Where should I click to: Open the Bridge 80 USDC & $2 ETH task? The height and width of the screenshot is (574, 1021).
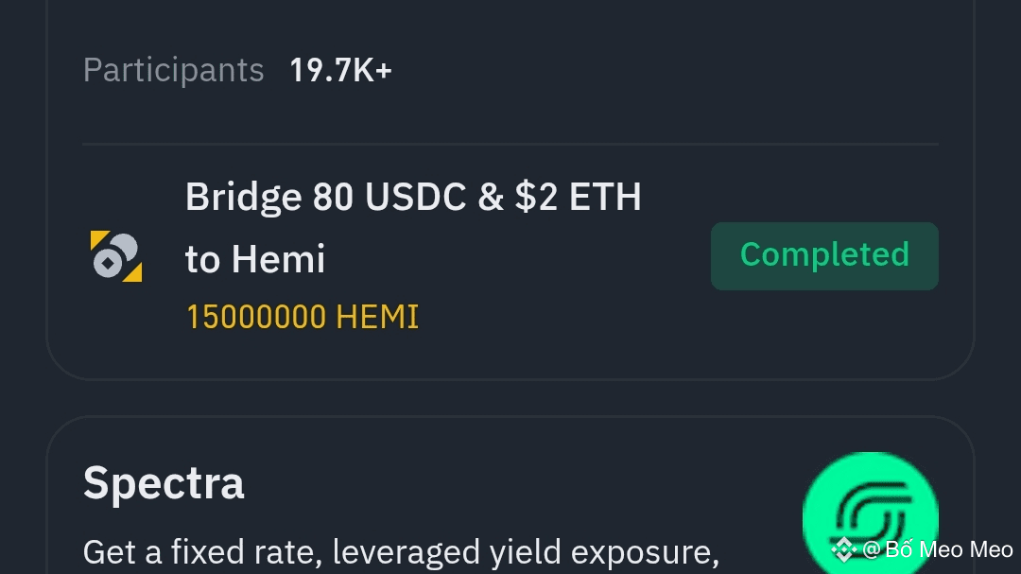(x=413, y=227)
